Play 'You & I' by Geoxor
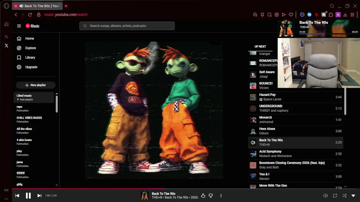 point(296,176)
